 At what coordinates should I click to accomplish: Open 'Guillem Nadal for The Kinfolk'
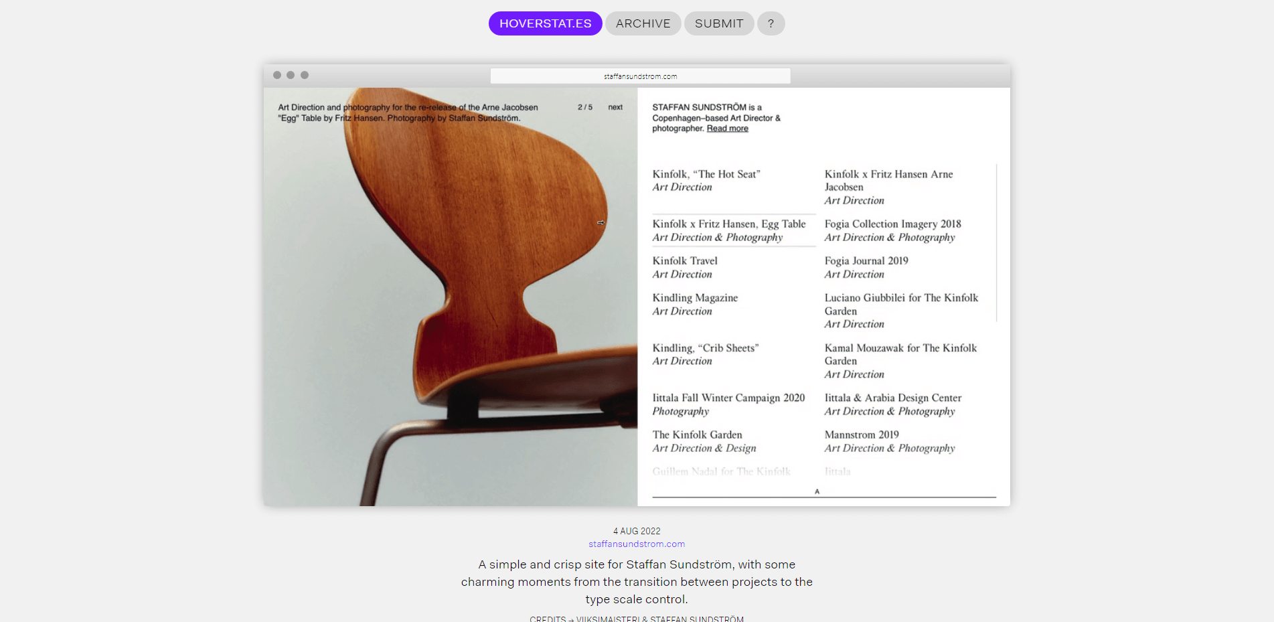click(721, 471)
